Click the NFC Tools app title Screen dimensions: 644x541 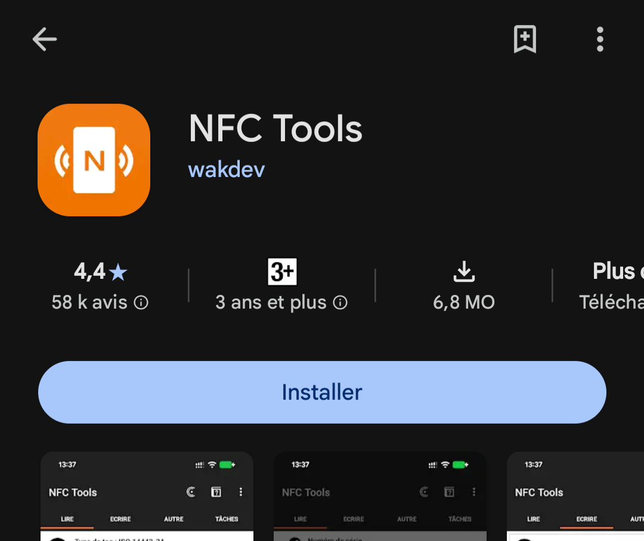pyautogui.click(x=275, y=129)
